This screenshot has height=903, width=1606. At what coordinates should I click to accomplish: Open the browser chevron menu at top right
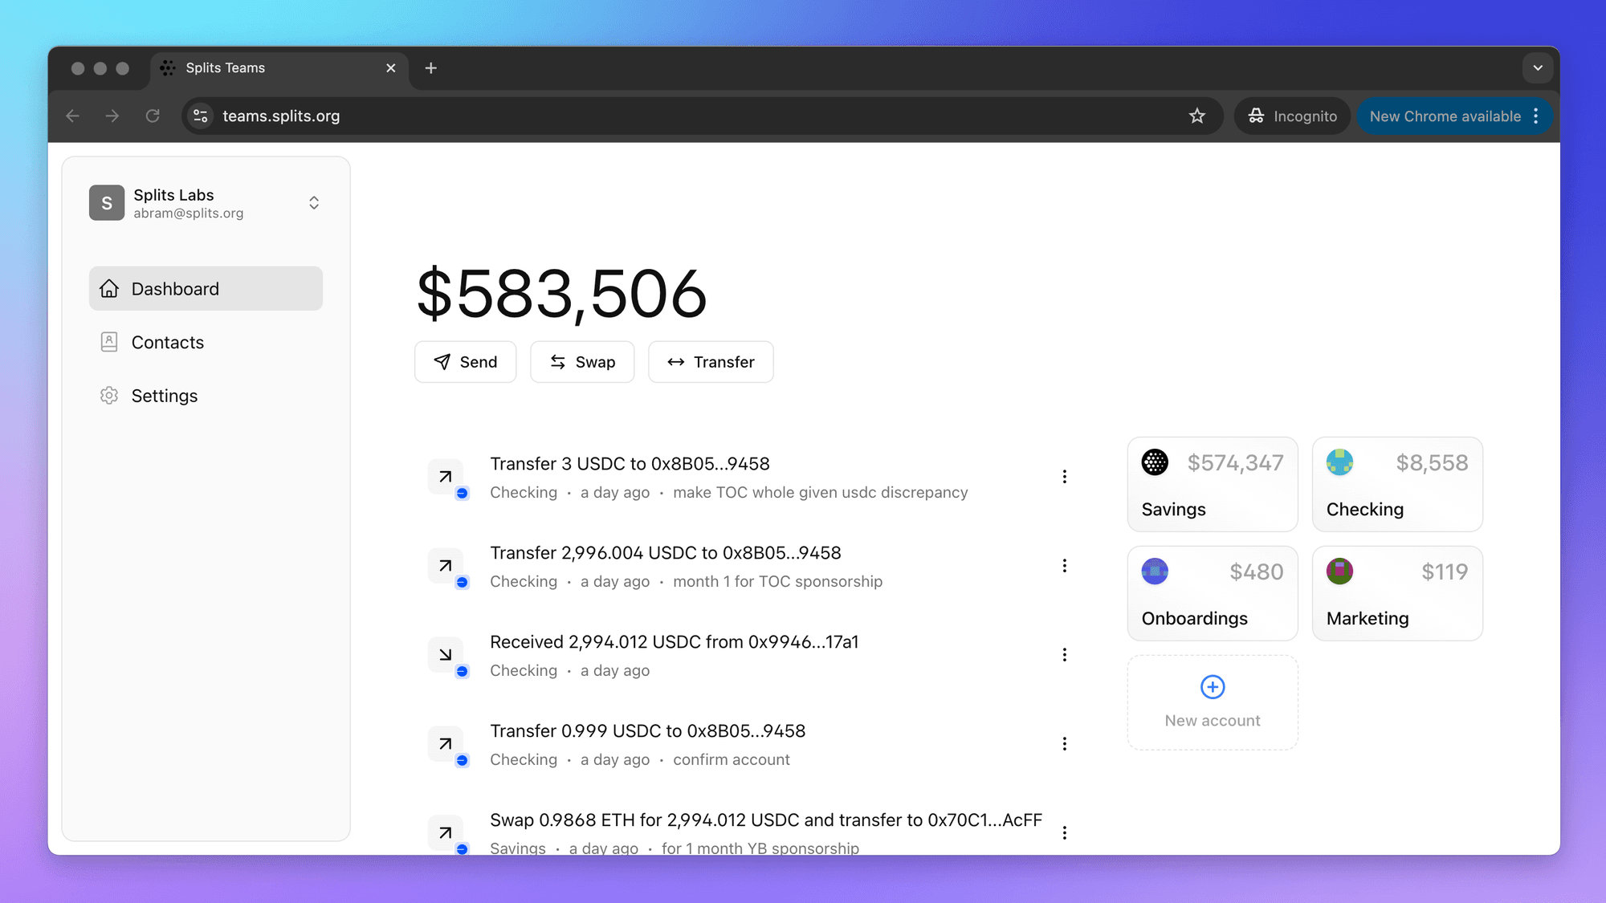[1538, 67]
